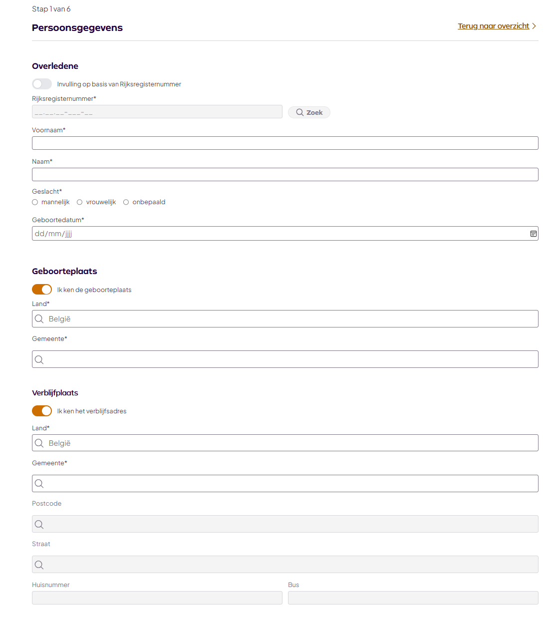The height and width of the screenshot is (619, 554).
Task: Enable Invulling op basis van Rijksregisternummer toggle
Action: [x=42, y=84]
